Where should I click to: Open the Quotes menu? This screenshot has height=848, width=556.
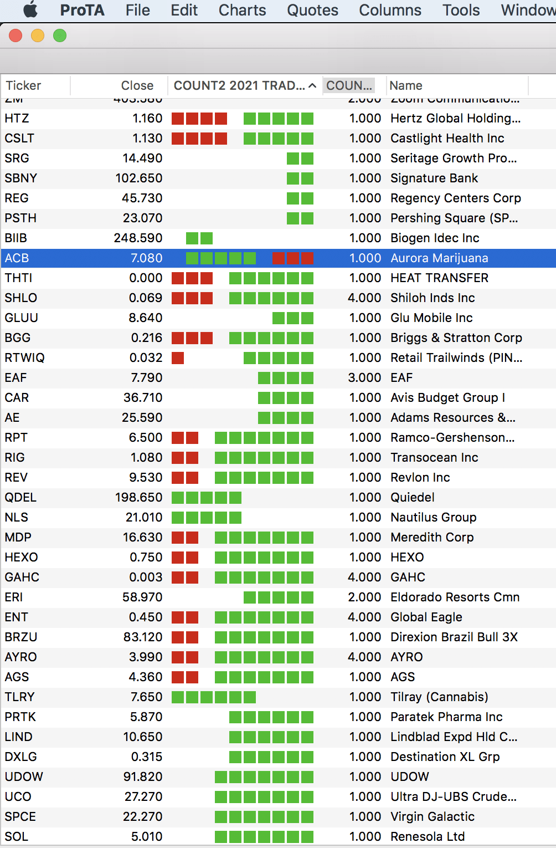[312, 10]
